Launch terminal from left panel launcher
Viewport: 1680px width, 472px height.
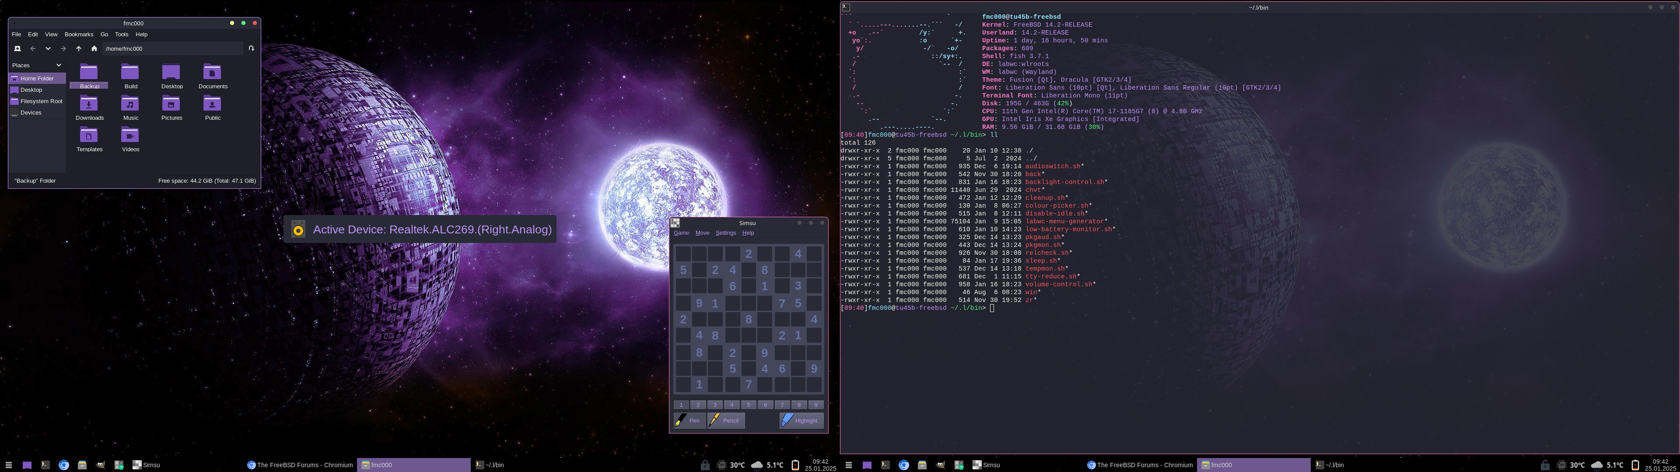pyautogui.click(x=45, y=465)
